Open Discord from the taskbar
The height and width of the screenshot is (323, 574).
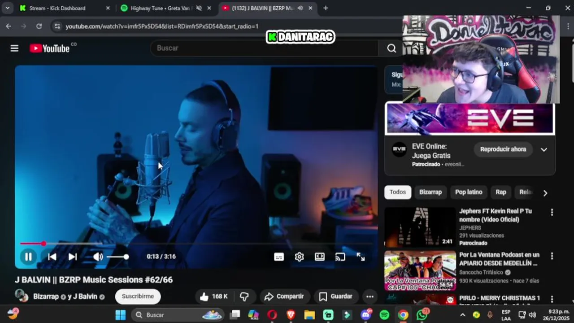tap(366, 315)
